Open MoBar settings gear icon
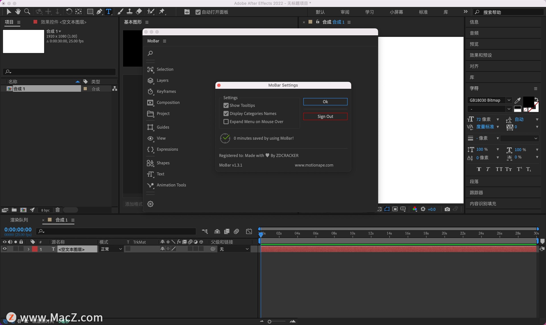 (150, 204)
